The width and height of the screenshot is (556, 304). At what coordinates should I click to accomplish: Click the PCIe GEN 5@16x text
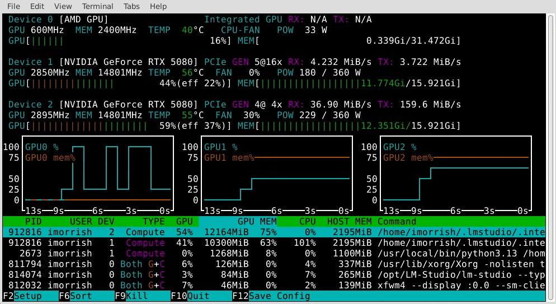(x=243, y=62)
